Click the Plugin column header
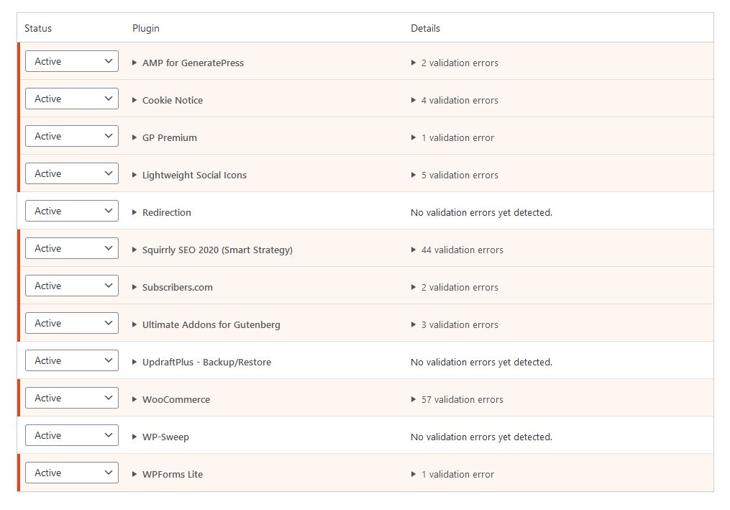Screen dimensions: 730x510 pos(146,28)
